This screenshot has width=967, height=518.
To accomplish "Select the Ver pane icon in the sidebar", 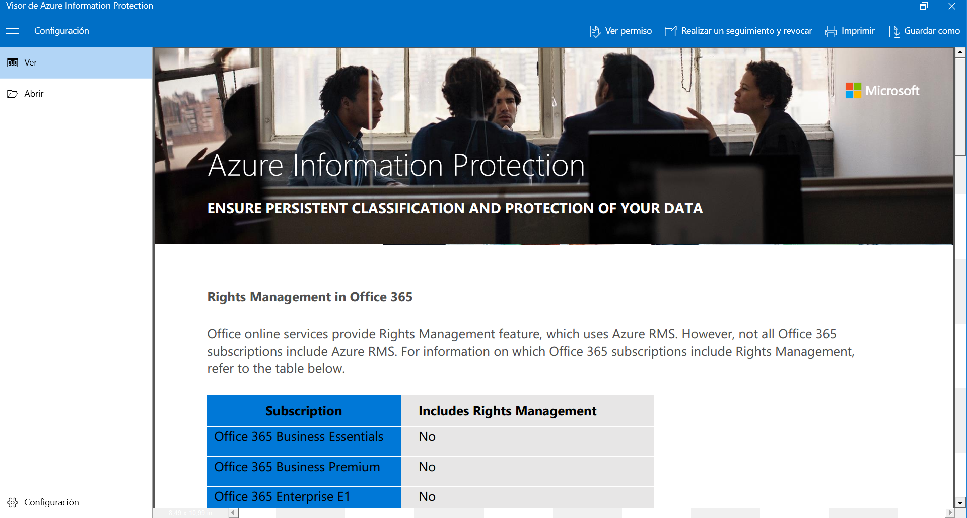I will click(x=12, y=62).
